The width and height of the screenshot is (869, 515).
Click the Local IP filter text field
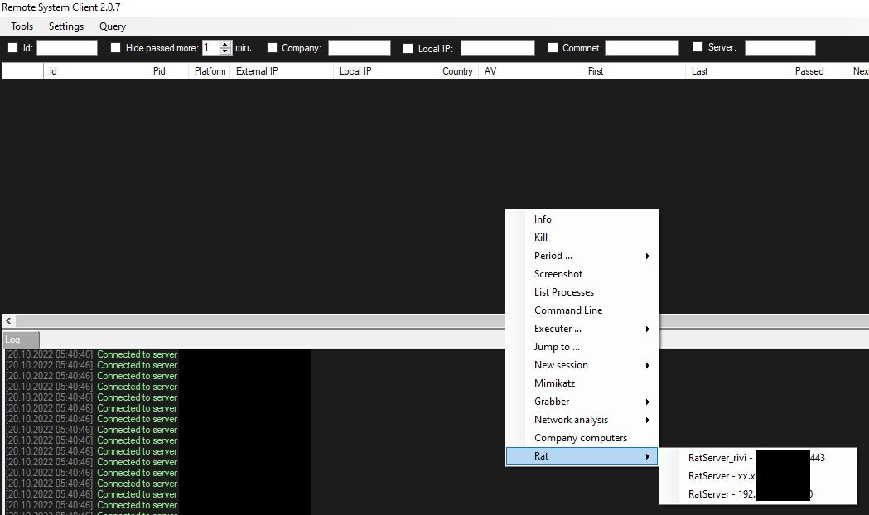click(x=497, y=48)
